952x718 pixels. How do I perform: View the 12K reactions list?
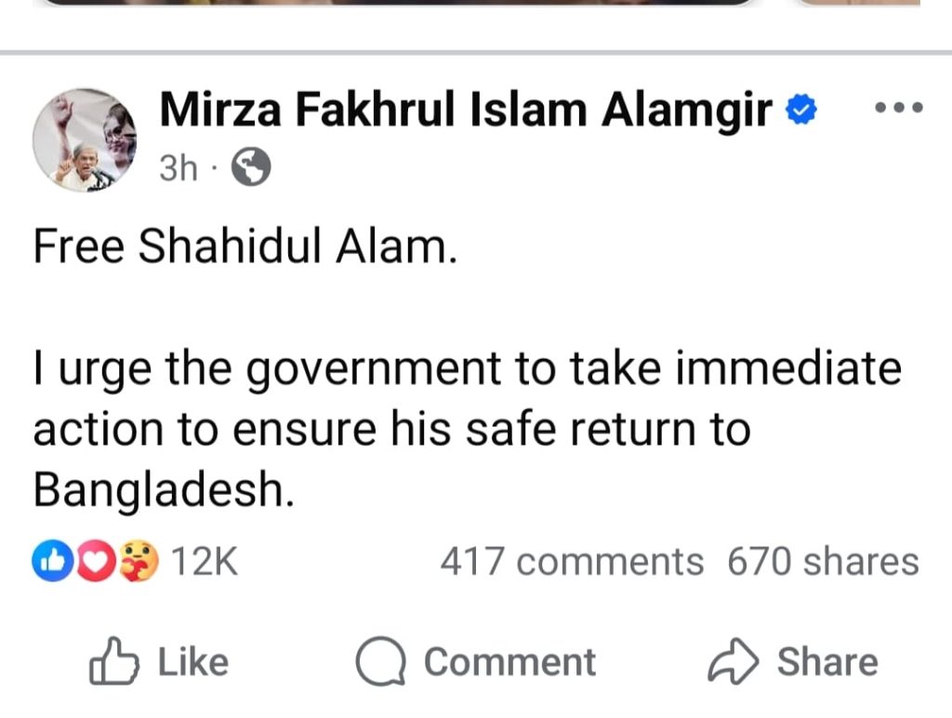click(205, 562)
